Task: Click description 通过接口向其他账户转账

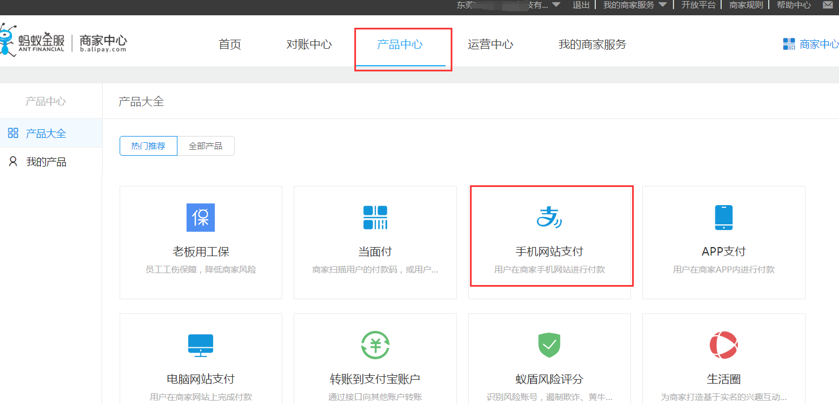Action: [x=375, y=397]
